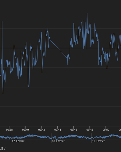Select the 17. Février navigator date marker
Screen dimensions: 121x152
point(18,141)
